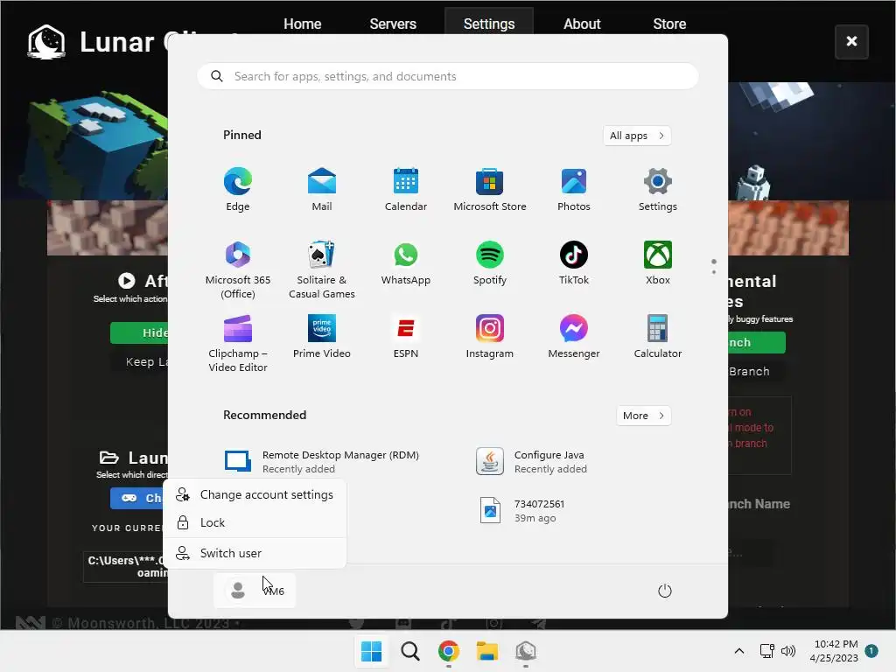
Task: Launch the Calendar app
Action: 406,190
